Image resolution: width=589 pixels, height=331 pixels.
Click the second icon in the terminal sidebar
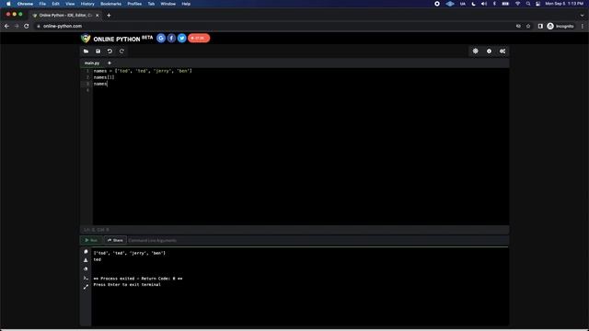tap(86, 260)
